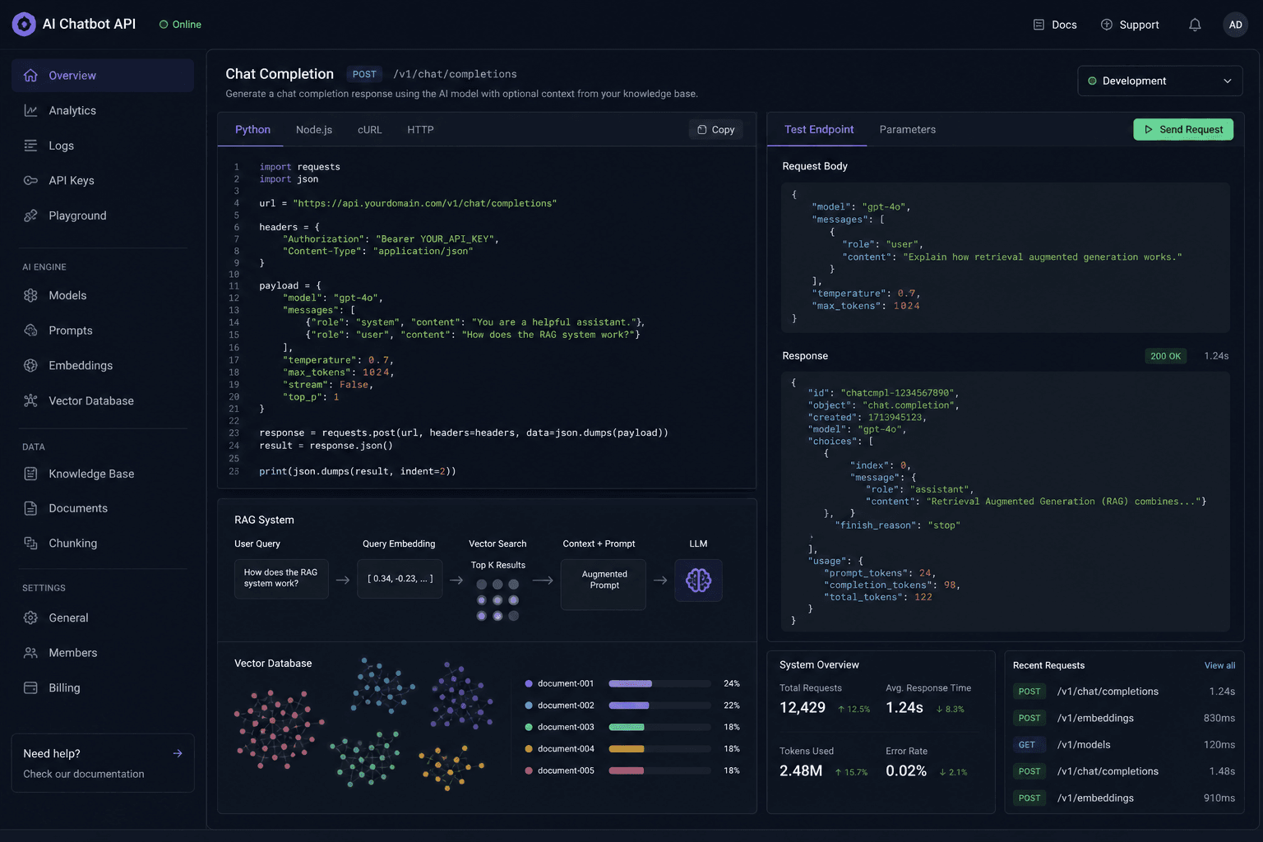Switch to the cURL code tab
1263x842 pixels.
(369, 129)
